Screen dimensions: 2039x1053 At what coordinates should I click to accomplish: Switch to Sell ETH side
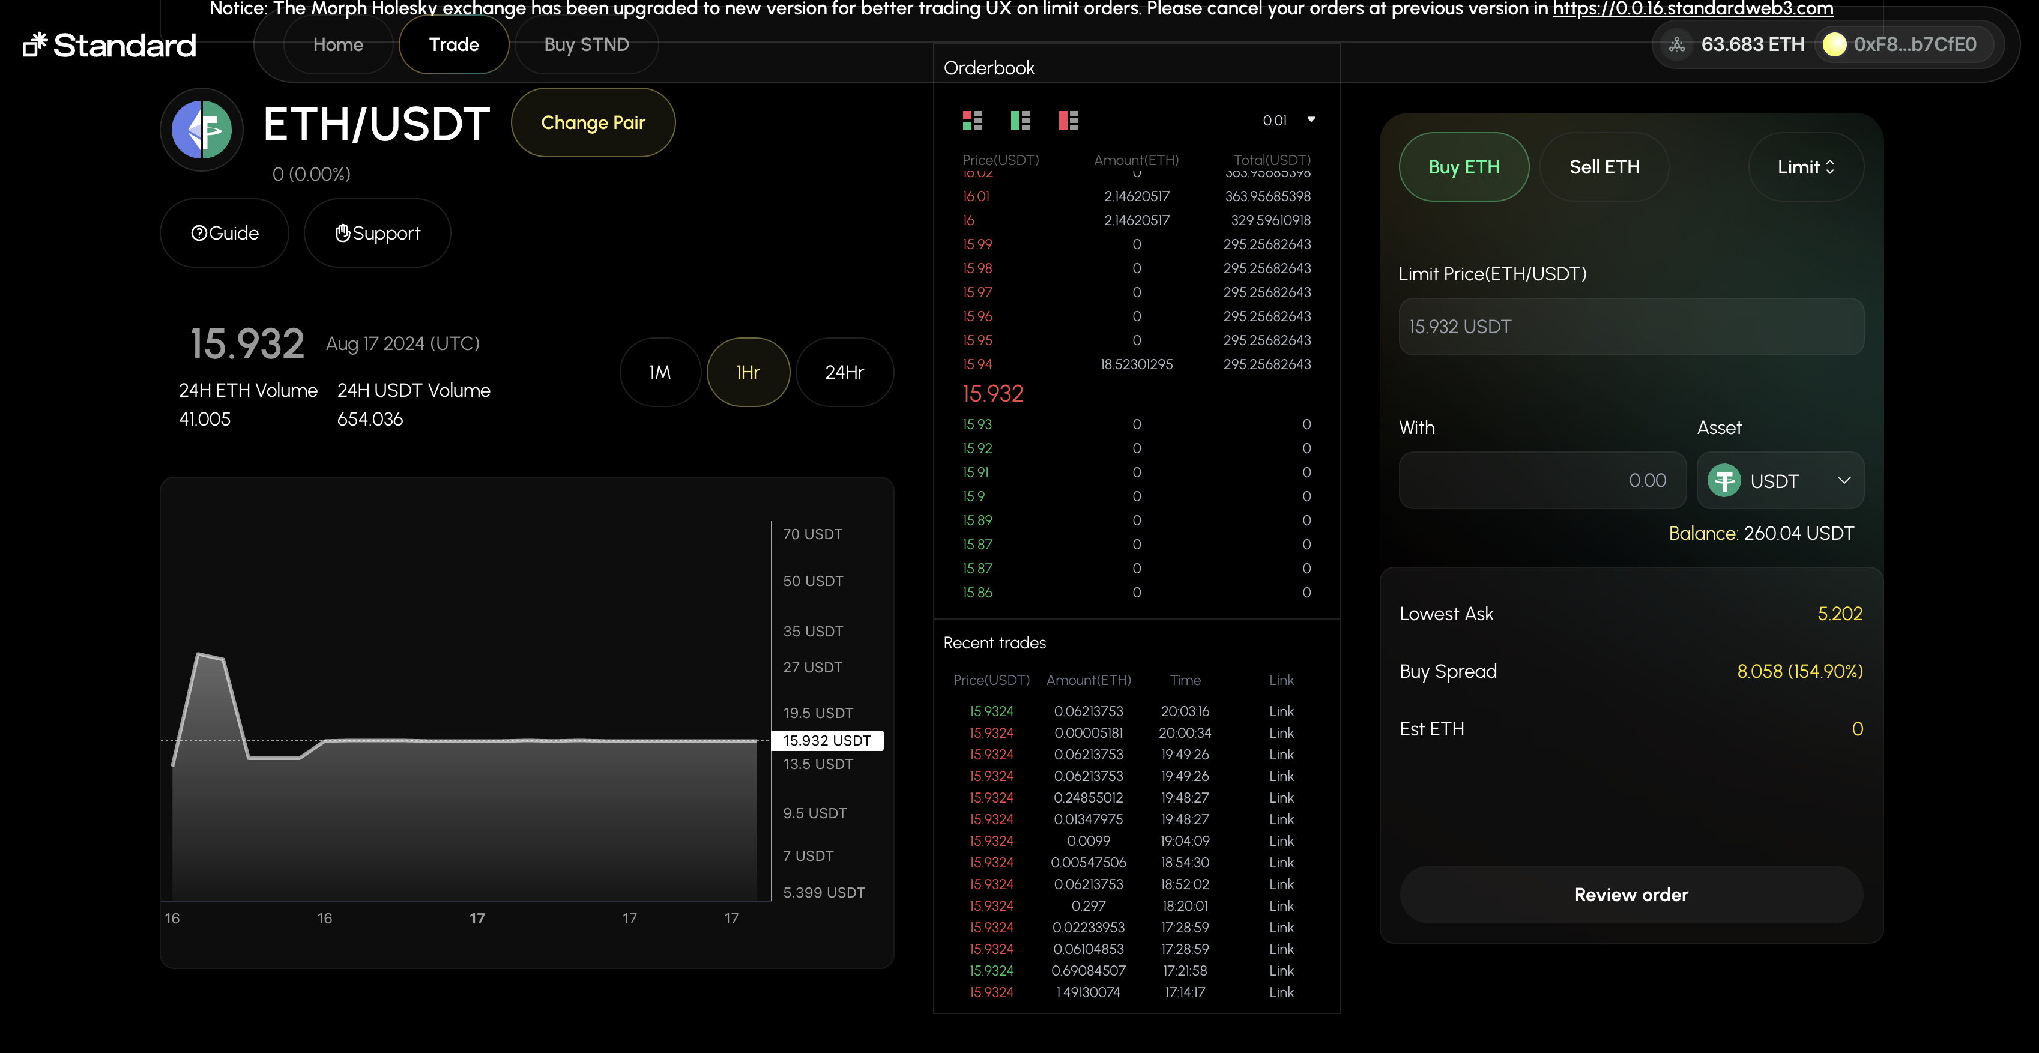(1604, 167)
